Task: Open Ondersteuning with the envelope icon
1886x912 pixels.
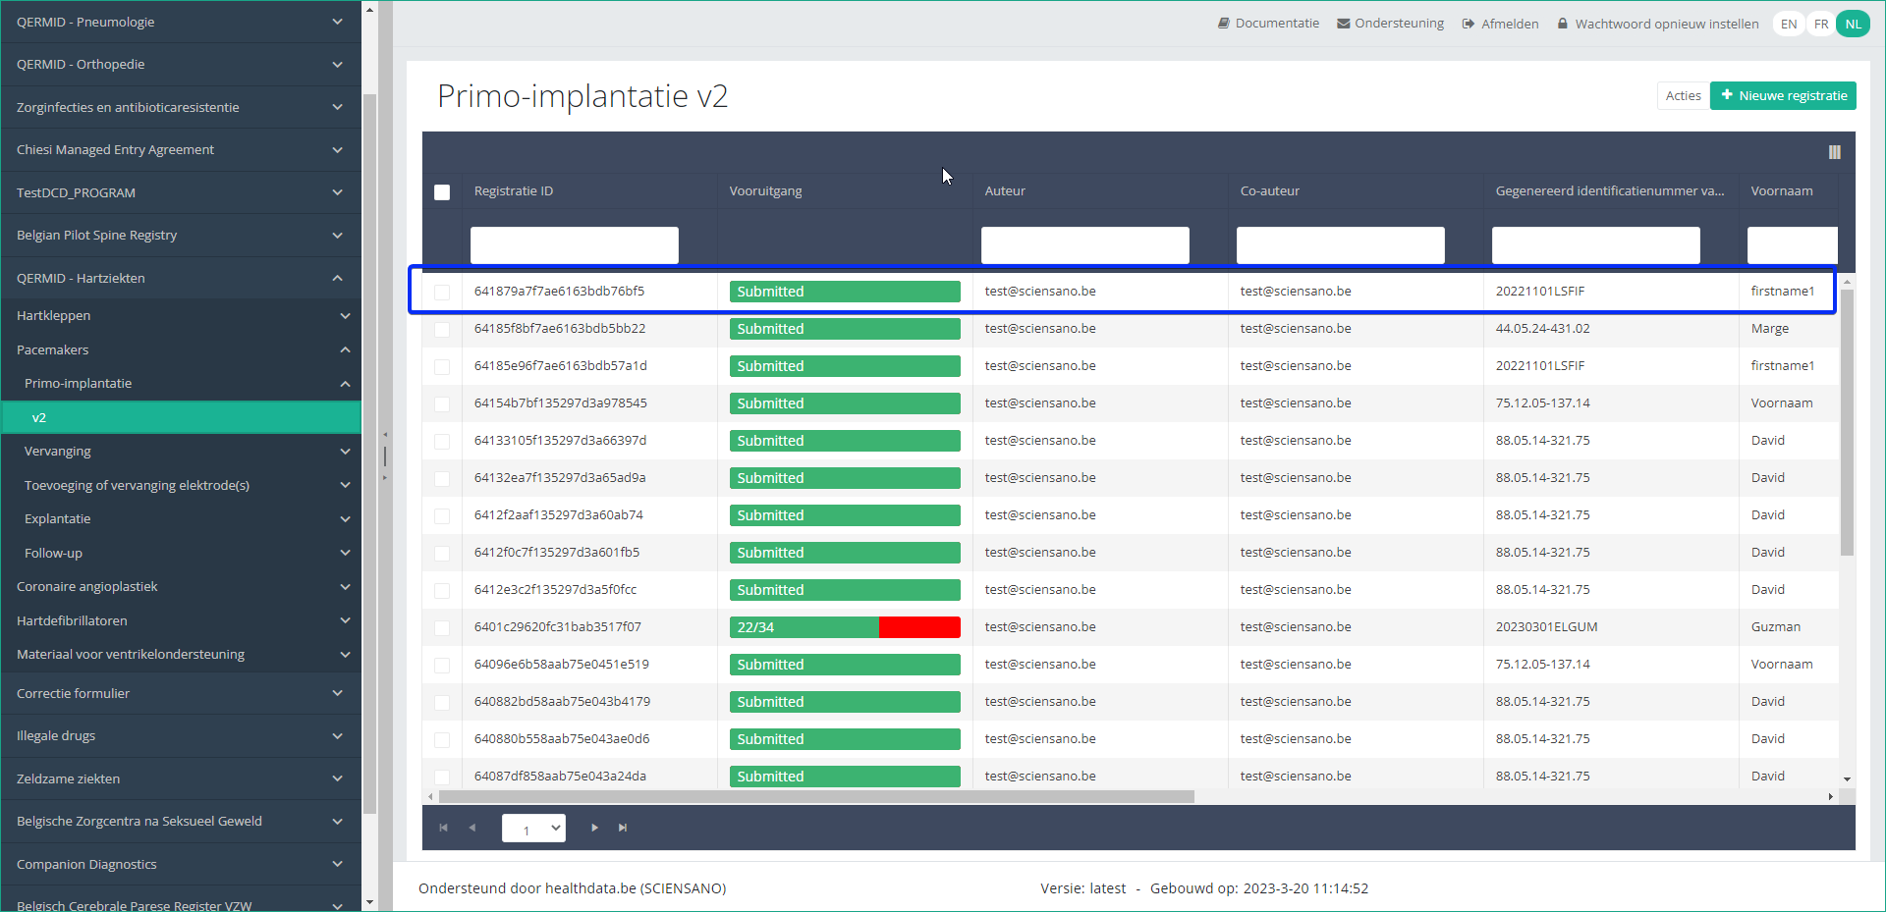Action: pos(1390,24)
